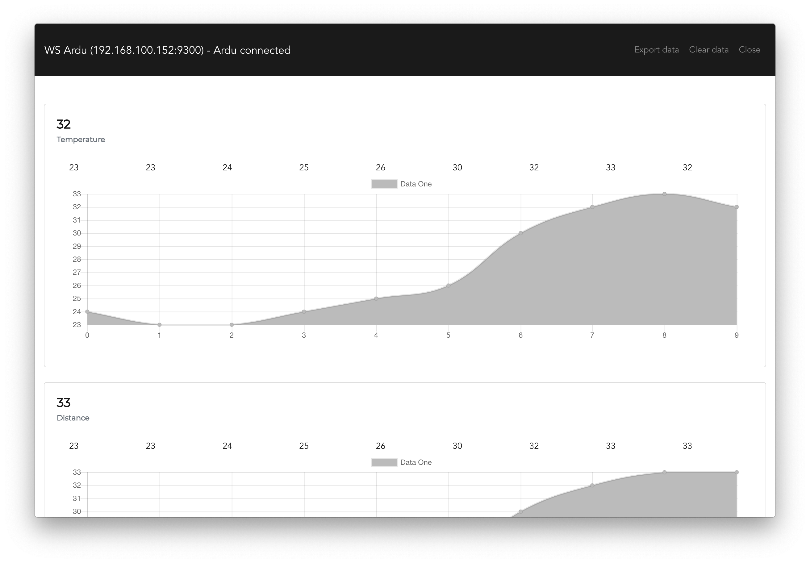Click Distance data point at x=8
The height and width of the screenshot is (563, 810).
[664, 472]
